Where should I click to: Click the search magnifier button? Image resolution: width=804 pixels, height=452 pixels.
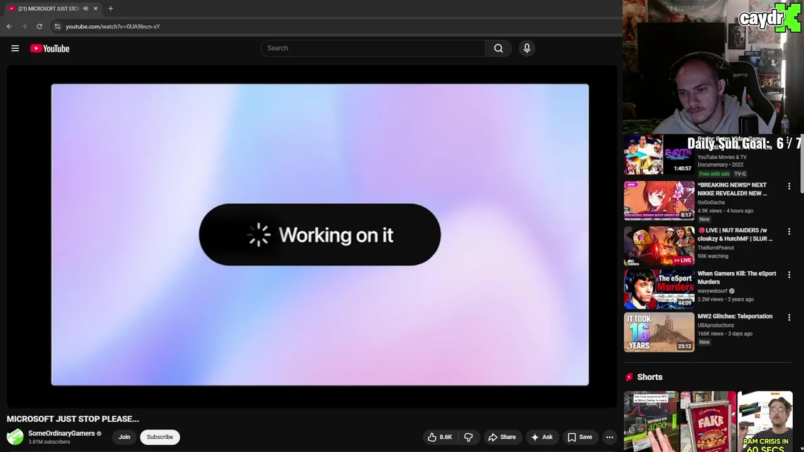coord(498,48)
